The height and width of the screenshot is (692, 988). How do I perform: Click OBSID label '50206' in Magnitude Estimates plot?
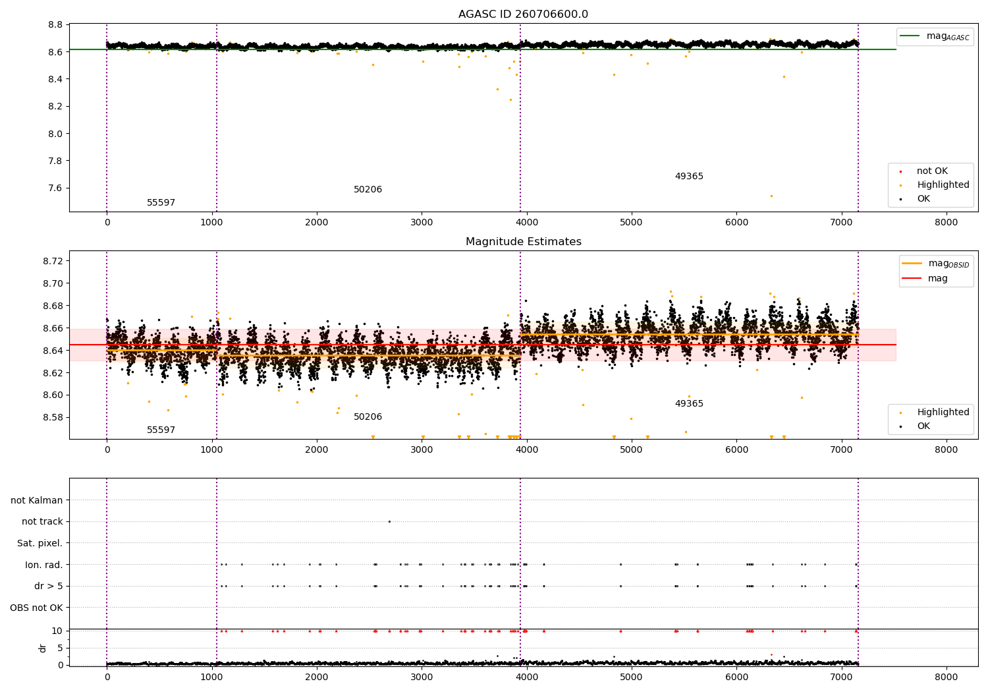pyautogui.click(x=368, y=417)
